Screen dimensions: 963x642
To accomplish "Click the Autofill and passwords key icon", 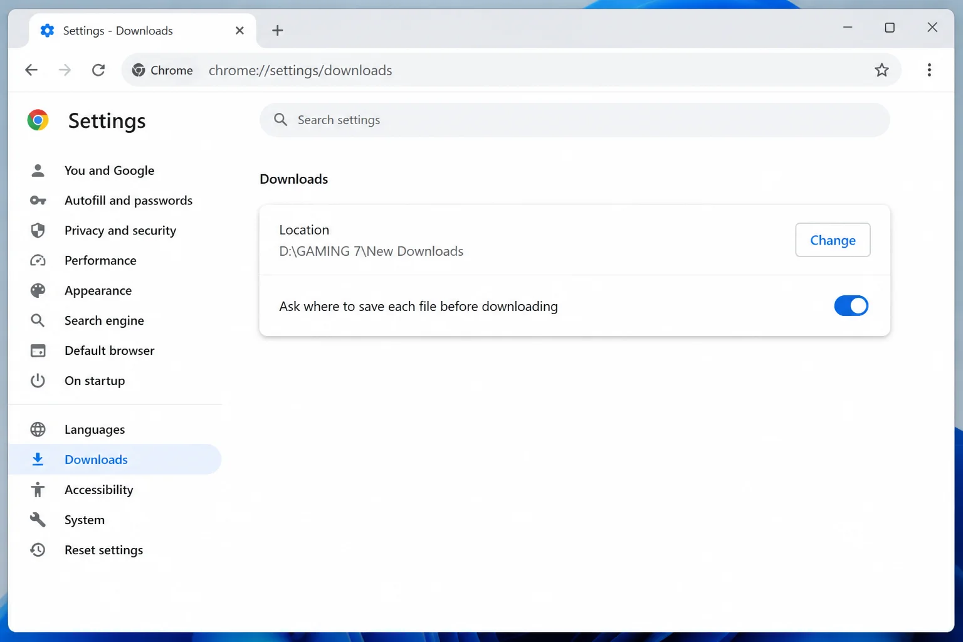I will pyautogui.click(x=38, y=201).
